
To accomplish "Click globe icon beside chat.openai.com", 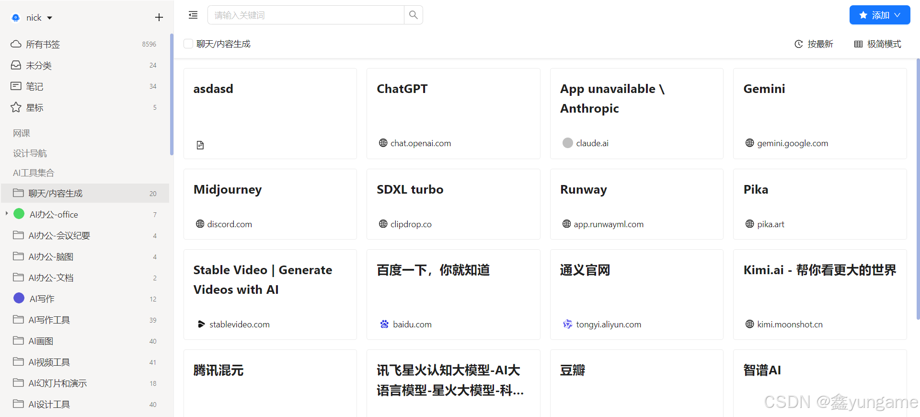I will [383, 143].
